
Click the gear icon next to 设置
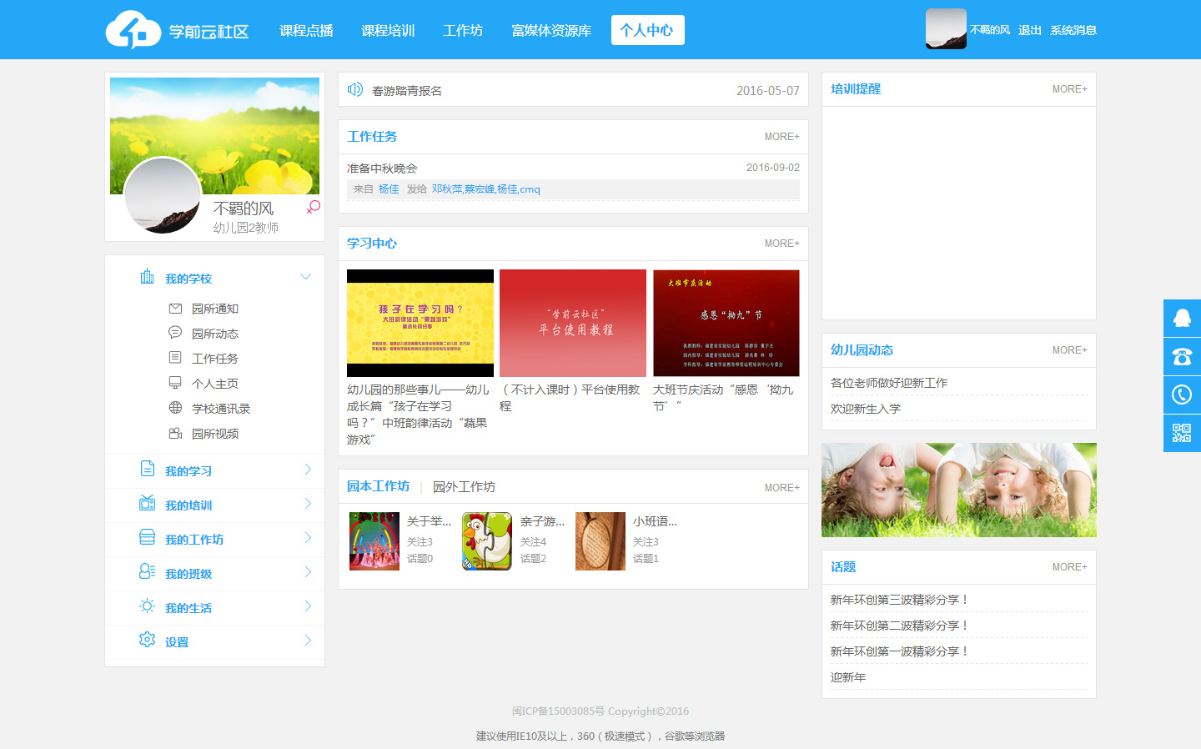click(148, 640)
